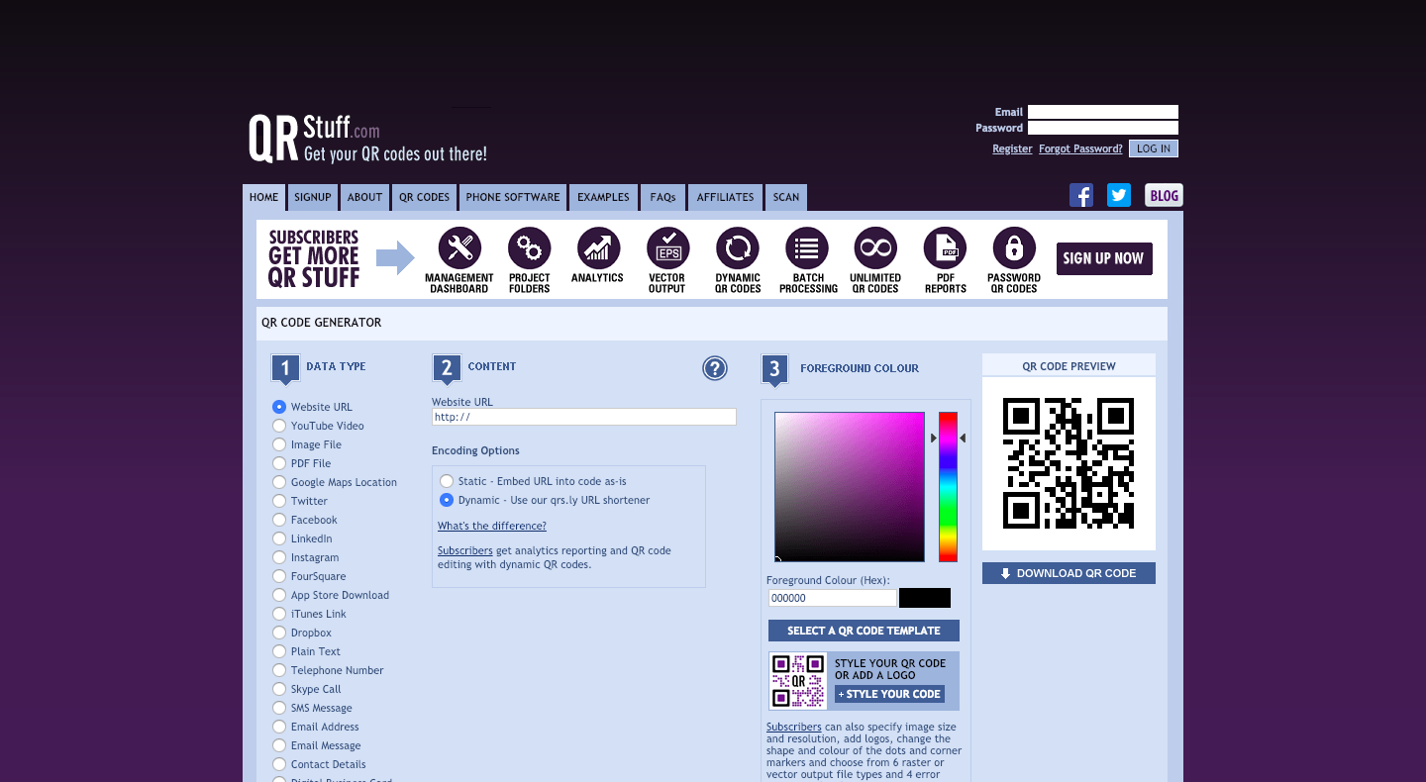Click the QR Stuff logo
Image resolution: width=1426 pixels, height=782 pixels.
367,138
